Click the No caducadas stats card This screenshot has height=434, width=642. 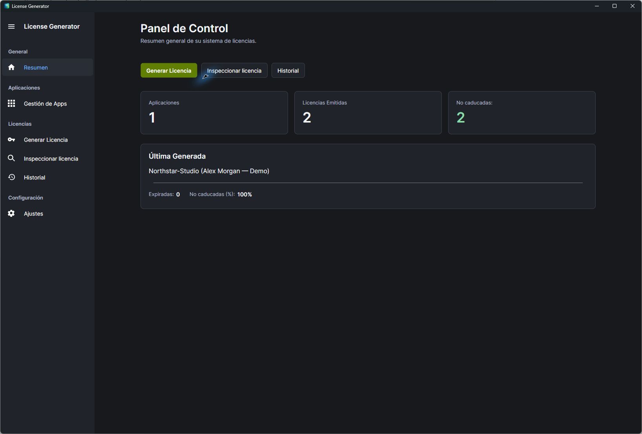click(522, 113)
